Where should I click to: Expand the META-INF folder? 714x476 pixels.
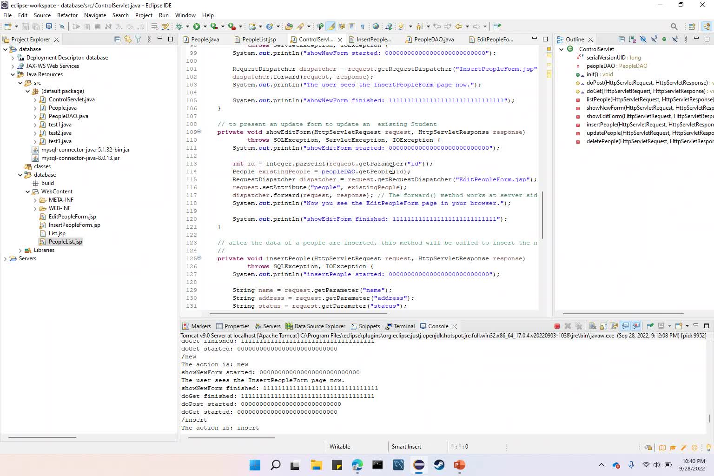[35, 200]
